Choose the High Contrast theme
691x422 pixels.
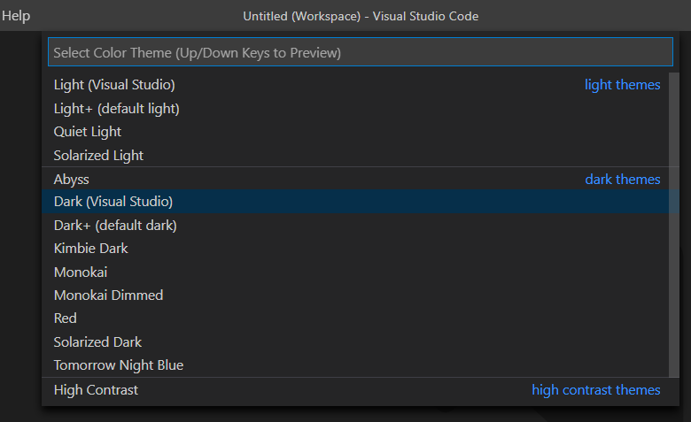tap(360, 390)
